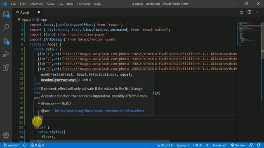264x148 pixels.
Task: Open the editor More Actions ellipsis
Action: [x=257, y=12]
